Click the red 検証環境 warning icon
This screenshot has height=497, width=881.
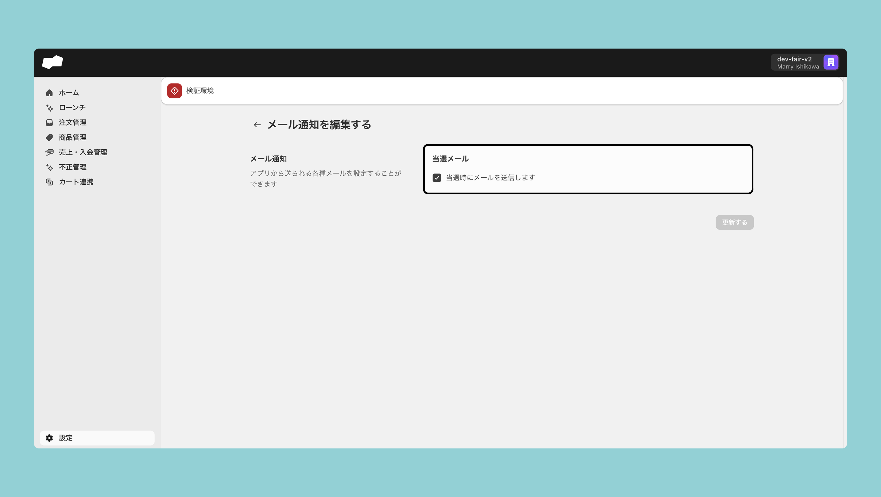click(175, 91)
